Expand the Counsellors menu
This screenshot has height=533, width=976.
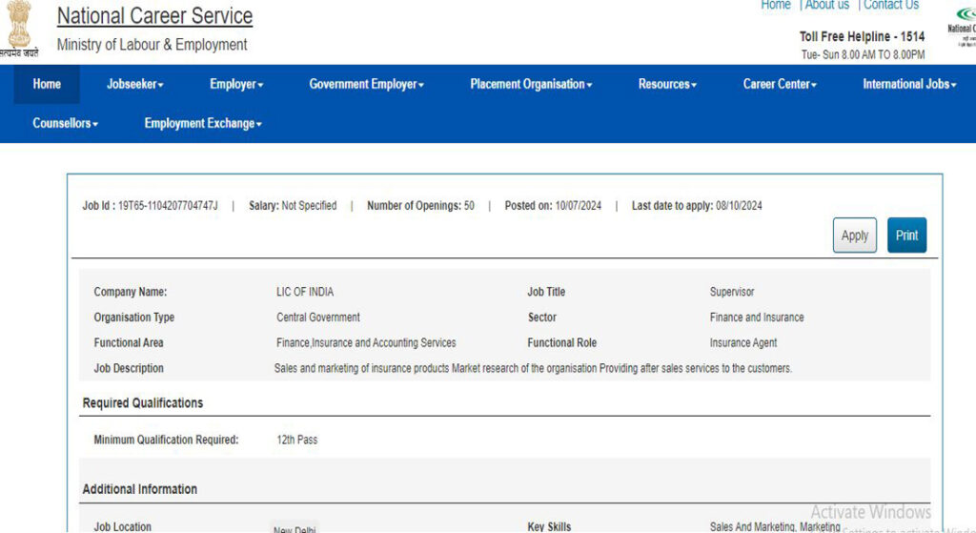(66, 123)
